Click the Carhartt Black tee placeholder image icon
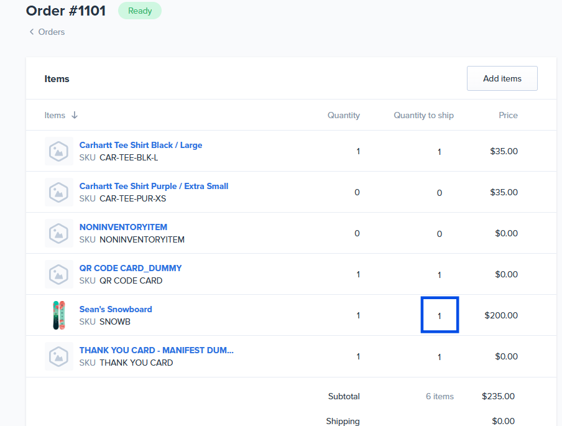Image resolution: width=562 pixels, height=426 pixels. tap(58, 151)
